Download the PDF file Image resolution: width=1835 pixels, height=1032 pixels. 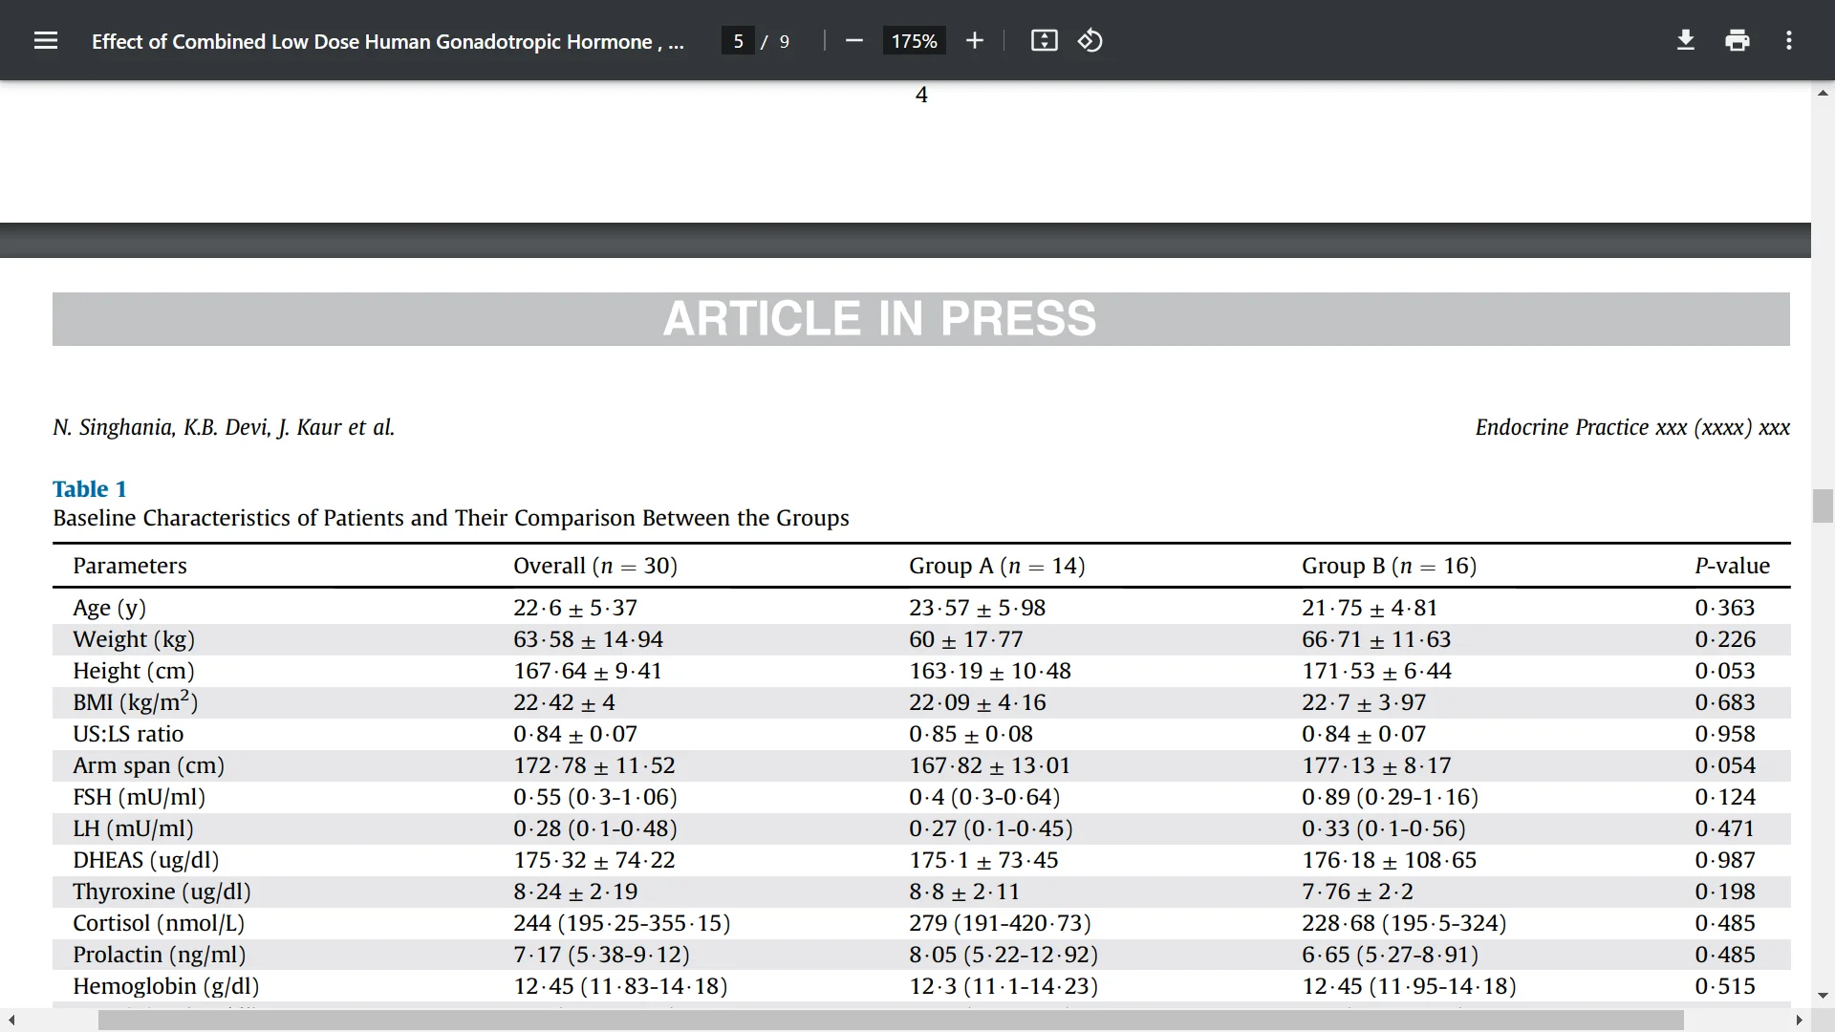coord(1686,41)
